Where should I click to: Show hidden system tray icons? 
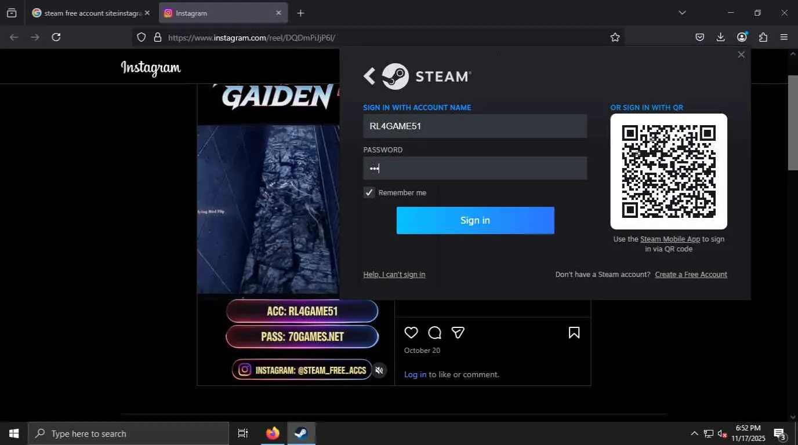[694, 433]
